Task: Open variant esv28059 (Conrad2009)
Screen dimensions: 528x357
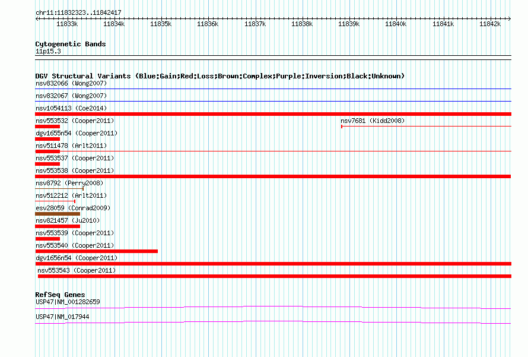Action: coord(73,208)
